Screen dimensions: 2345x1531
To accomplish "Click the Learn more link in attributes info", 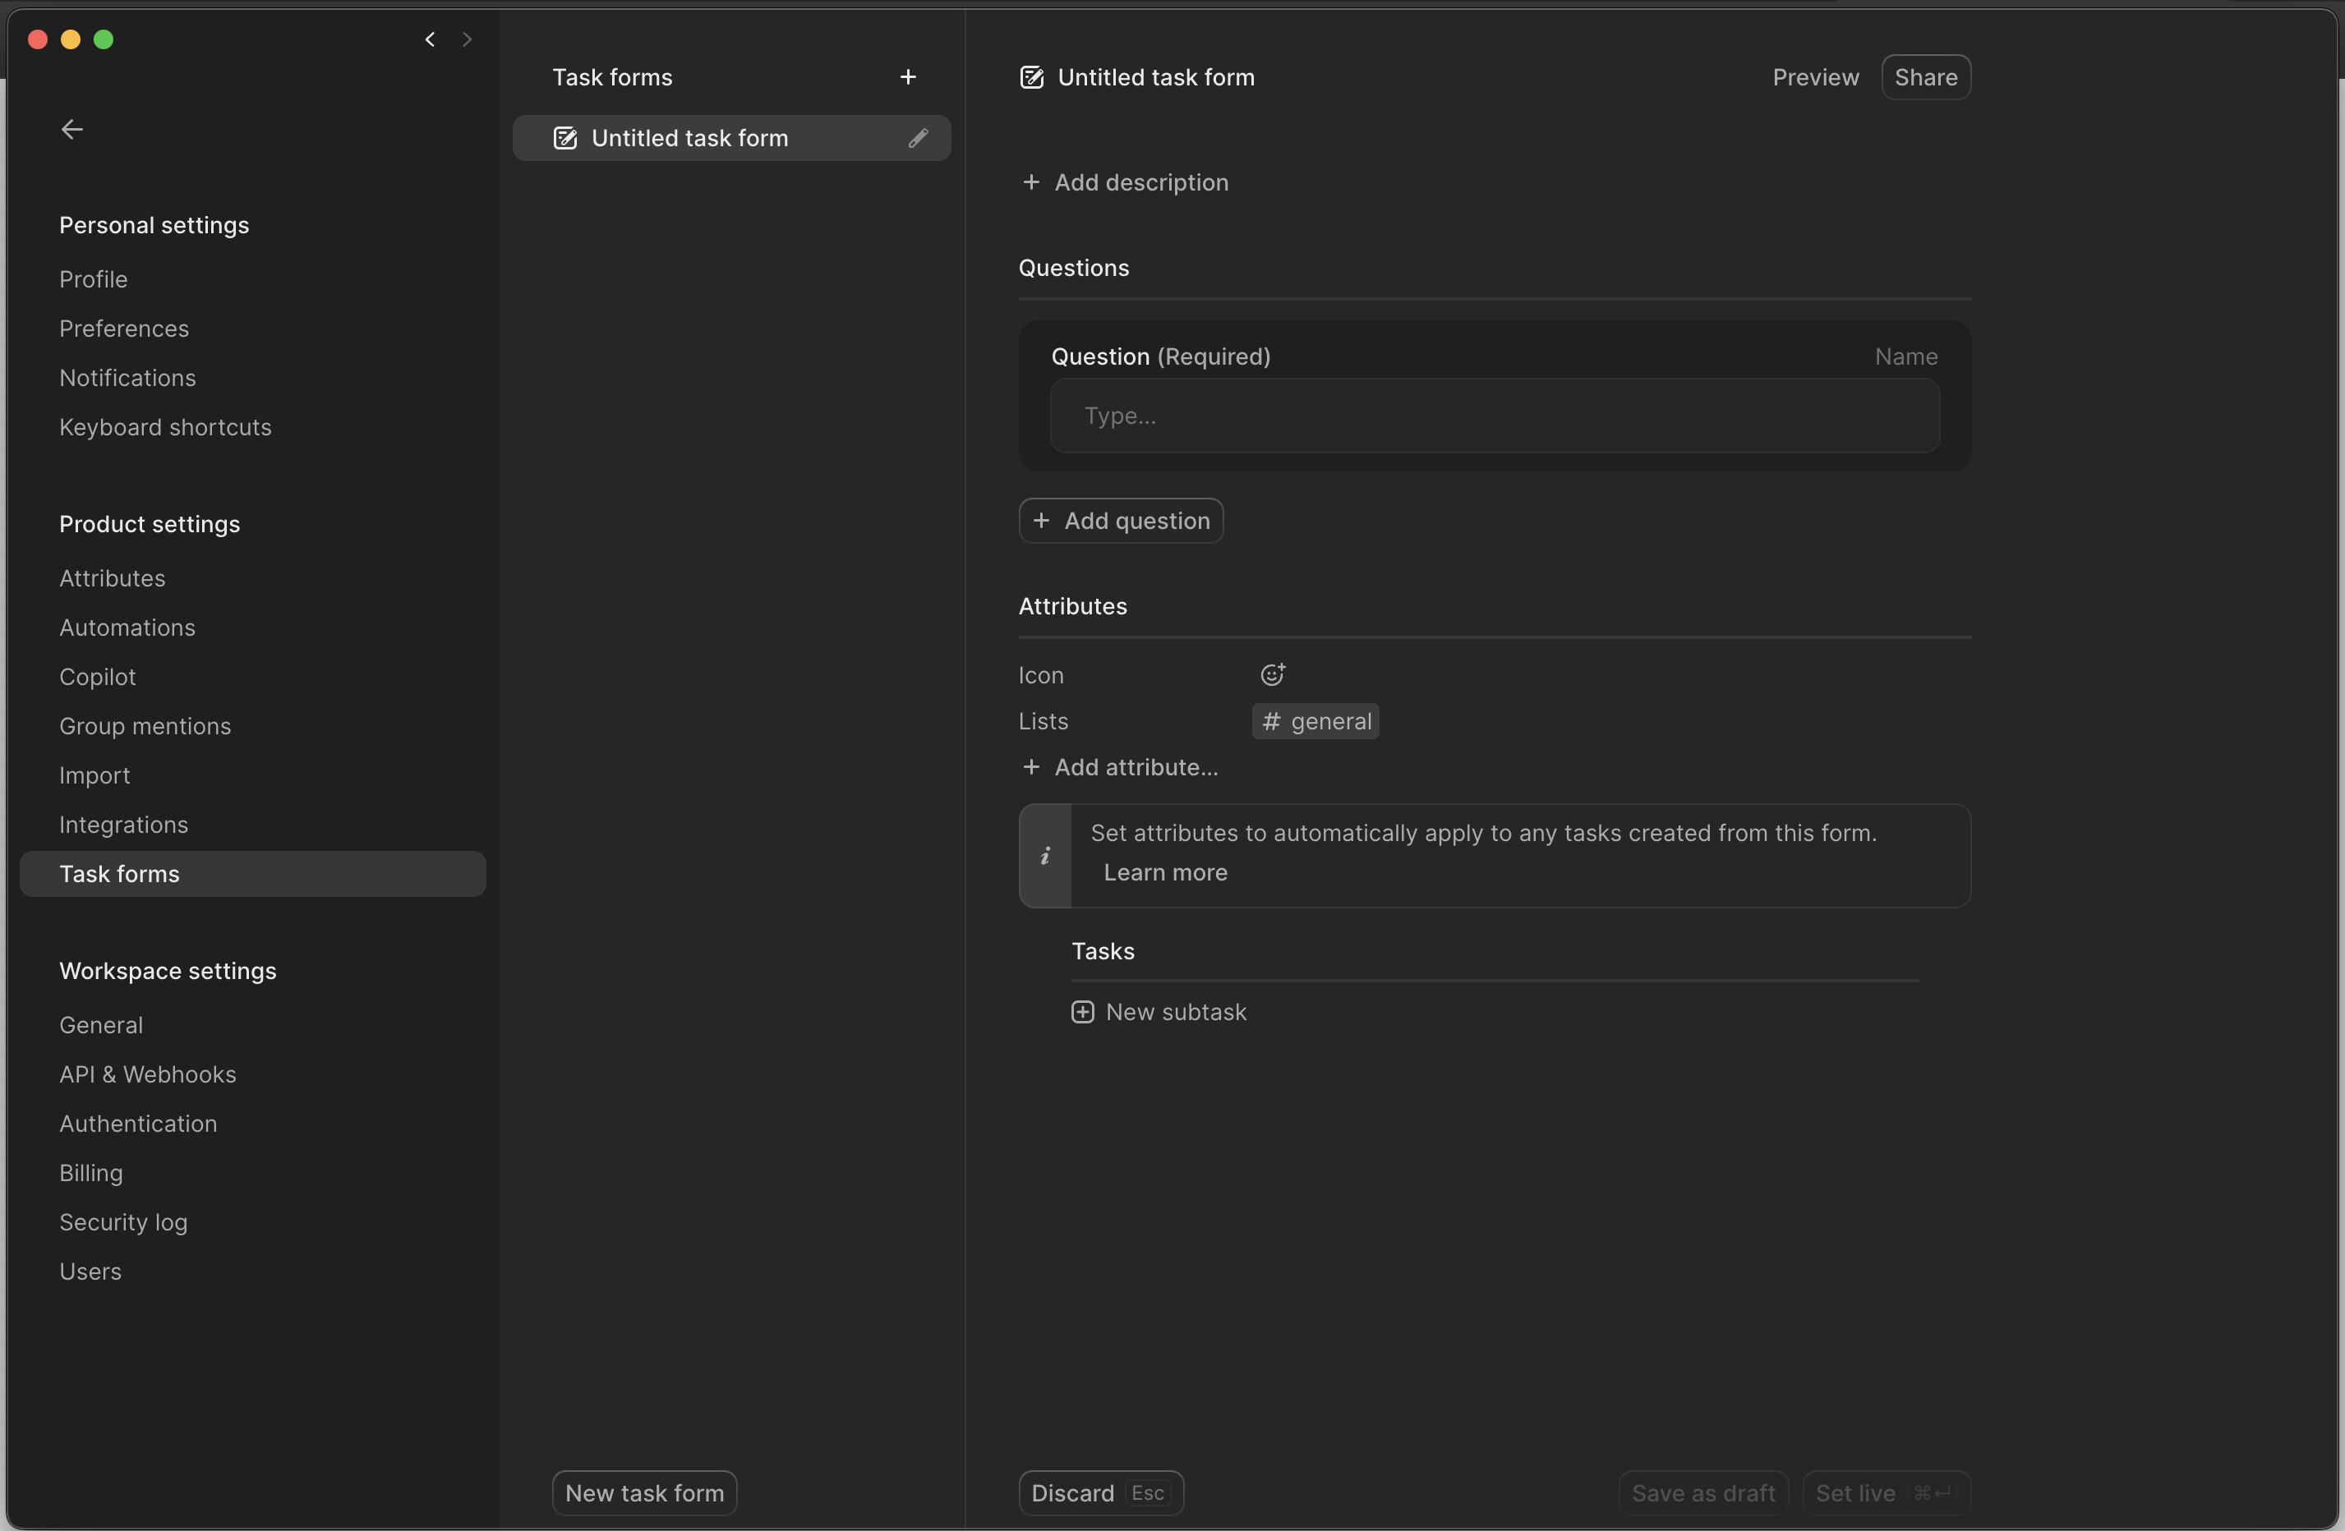I will [1164, 871].
